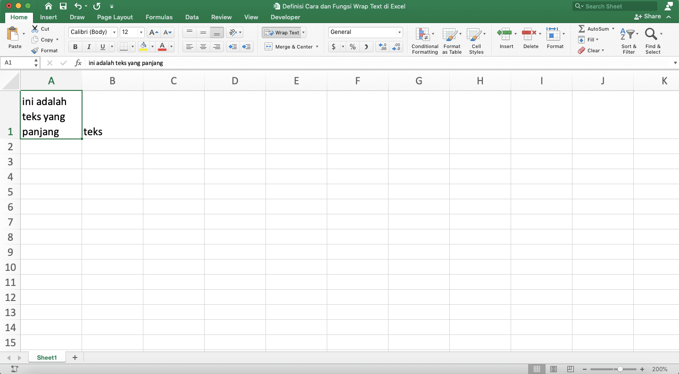Switch to Normal view in status bar

point(537,369)
